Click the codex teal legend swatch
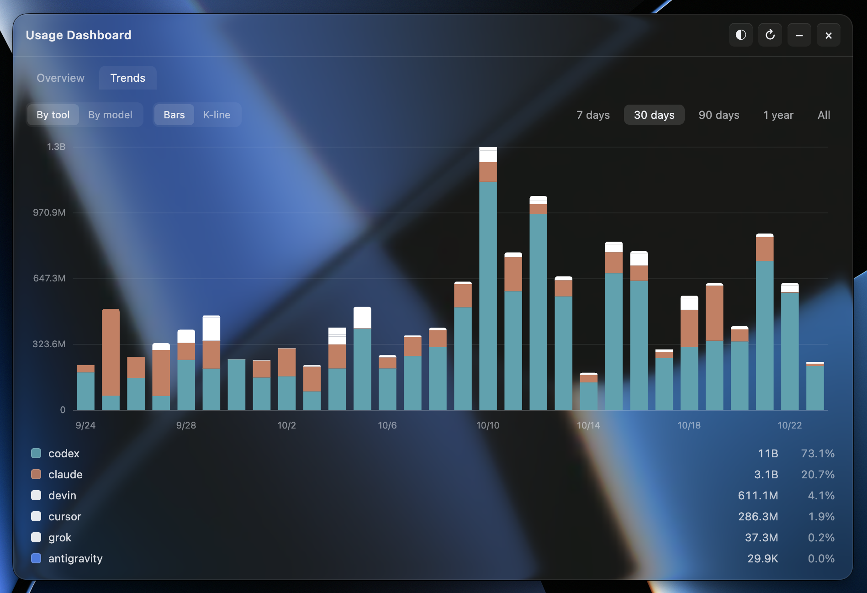 click(36, 454)
